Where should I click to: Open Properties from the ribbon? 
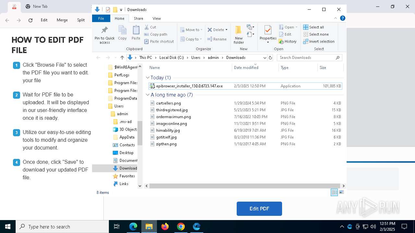pos(268,35)
